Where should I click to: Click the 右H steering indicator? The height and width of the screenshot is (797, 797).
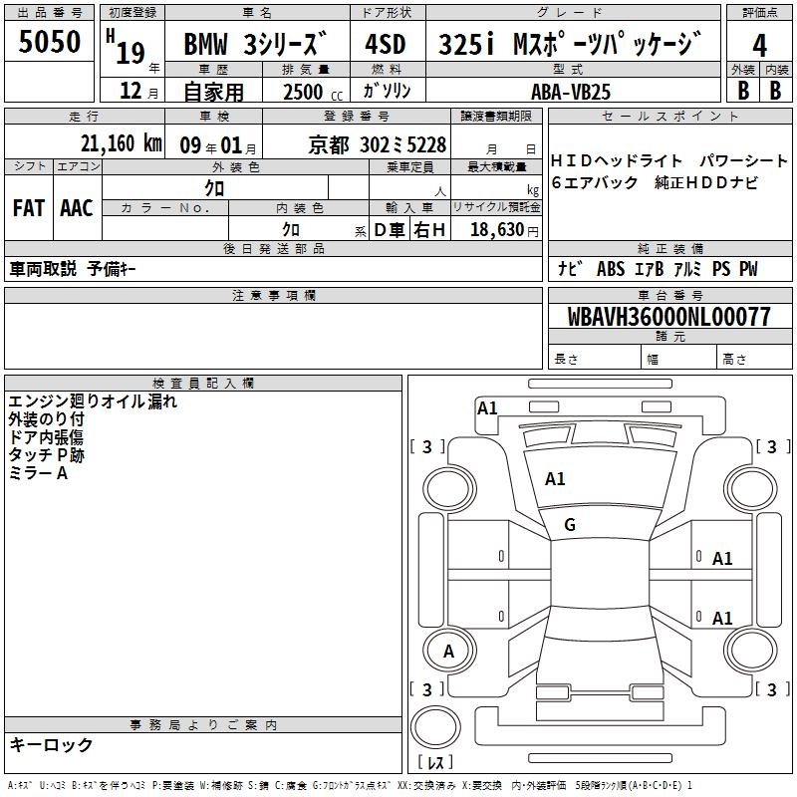point(429,230)
